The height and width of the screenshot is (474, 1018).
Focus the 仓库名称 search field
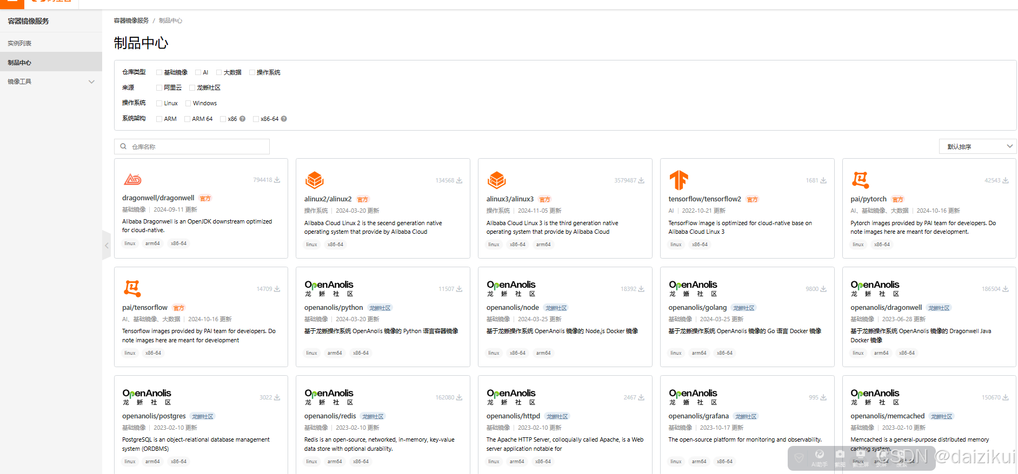point(192,146)
